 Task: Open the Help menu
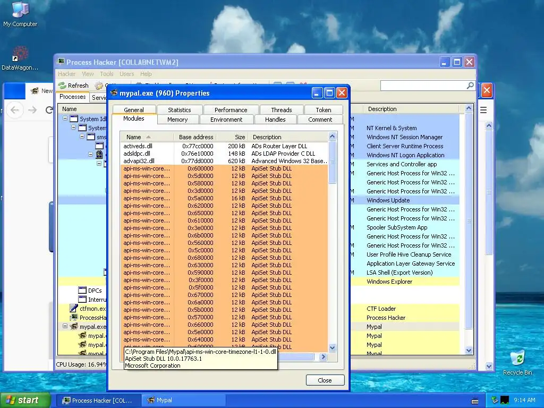click(146, 74)
